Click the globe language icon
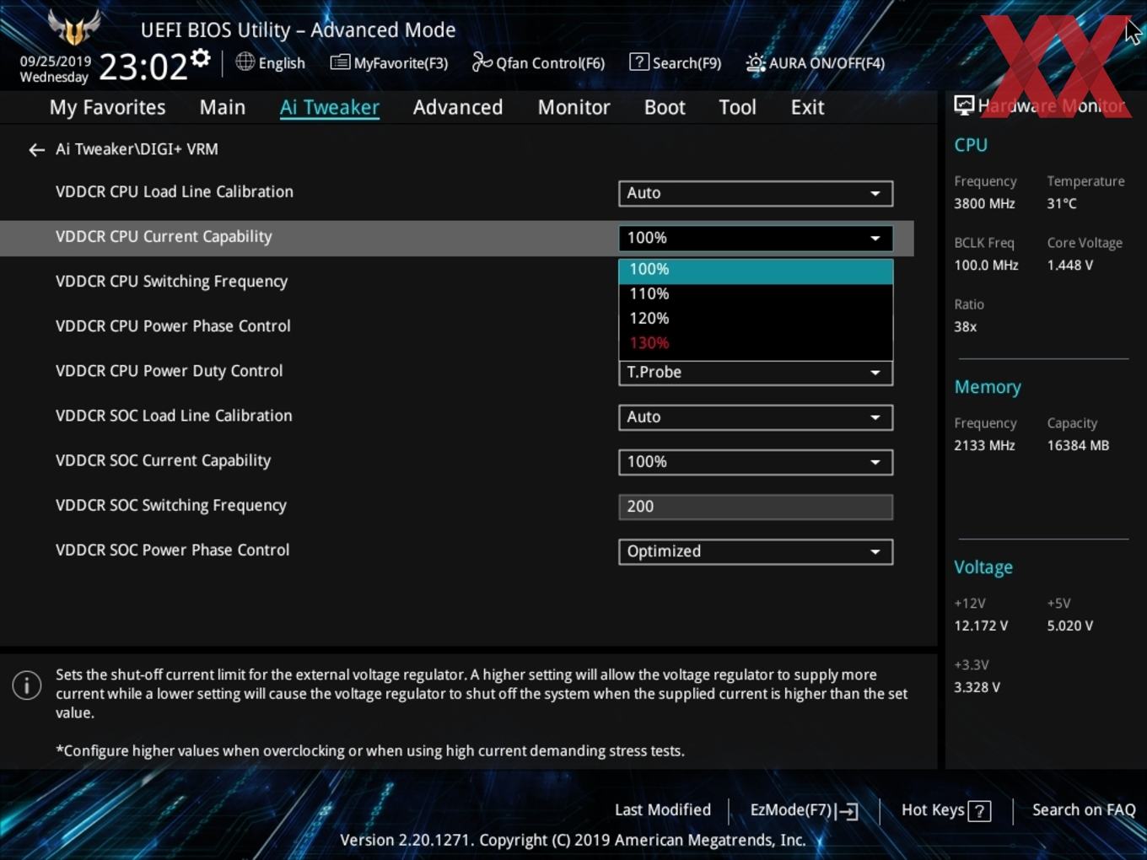1147x860 pixels. (x=245, y=62)
